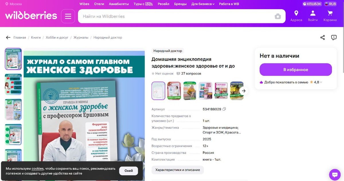Viewport: 344px width, 181px height.
Task: Click the camera image search icon
Action: coord(278,16)
